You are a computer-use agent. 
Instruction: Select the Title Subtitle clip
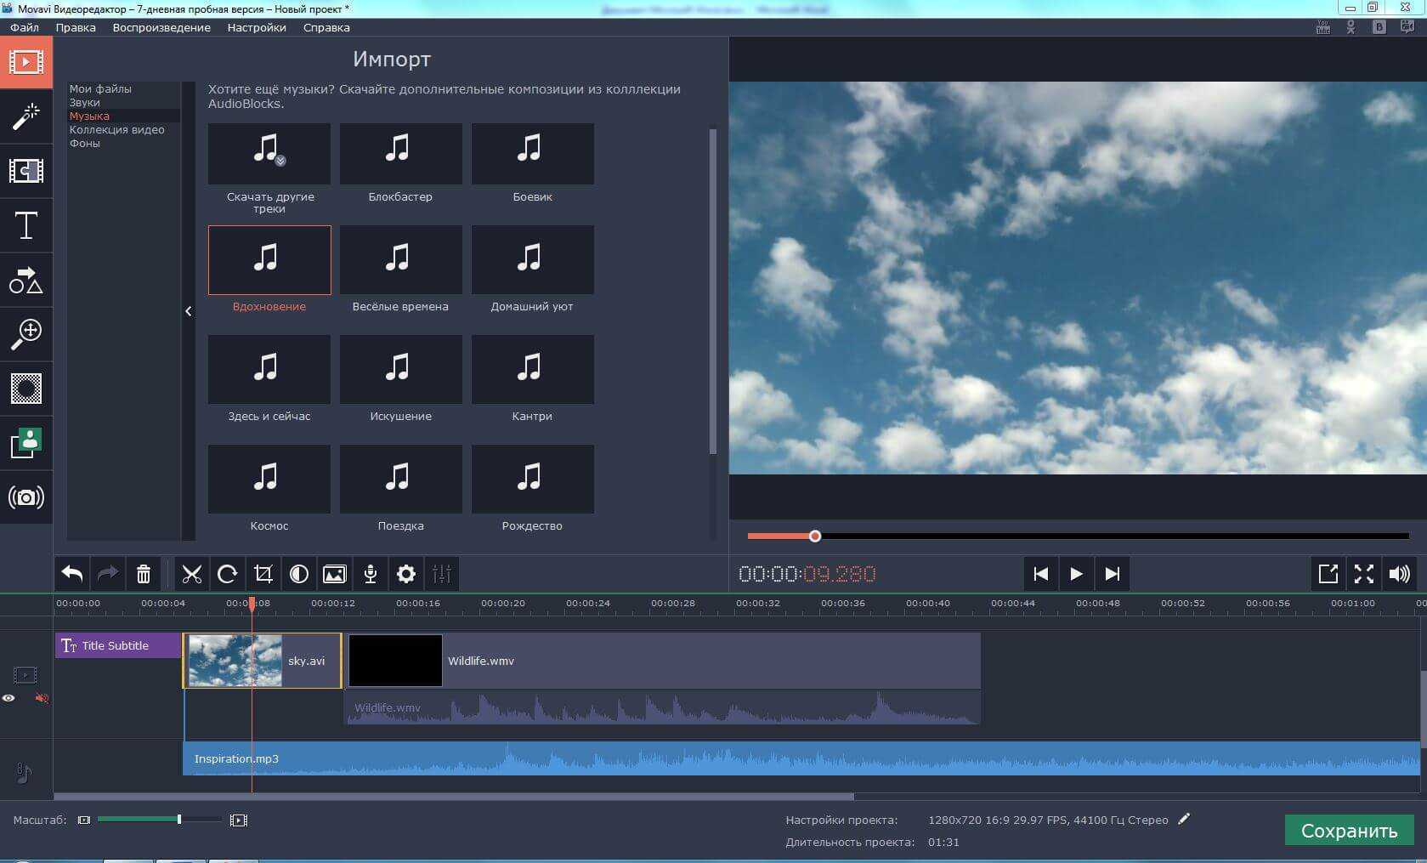coord(118,645)
